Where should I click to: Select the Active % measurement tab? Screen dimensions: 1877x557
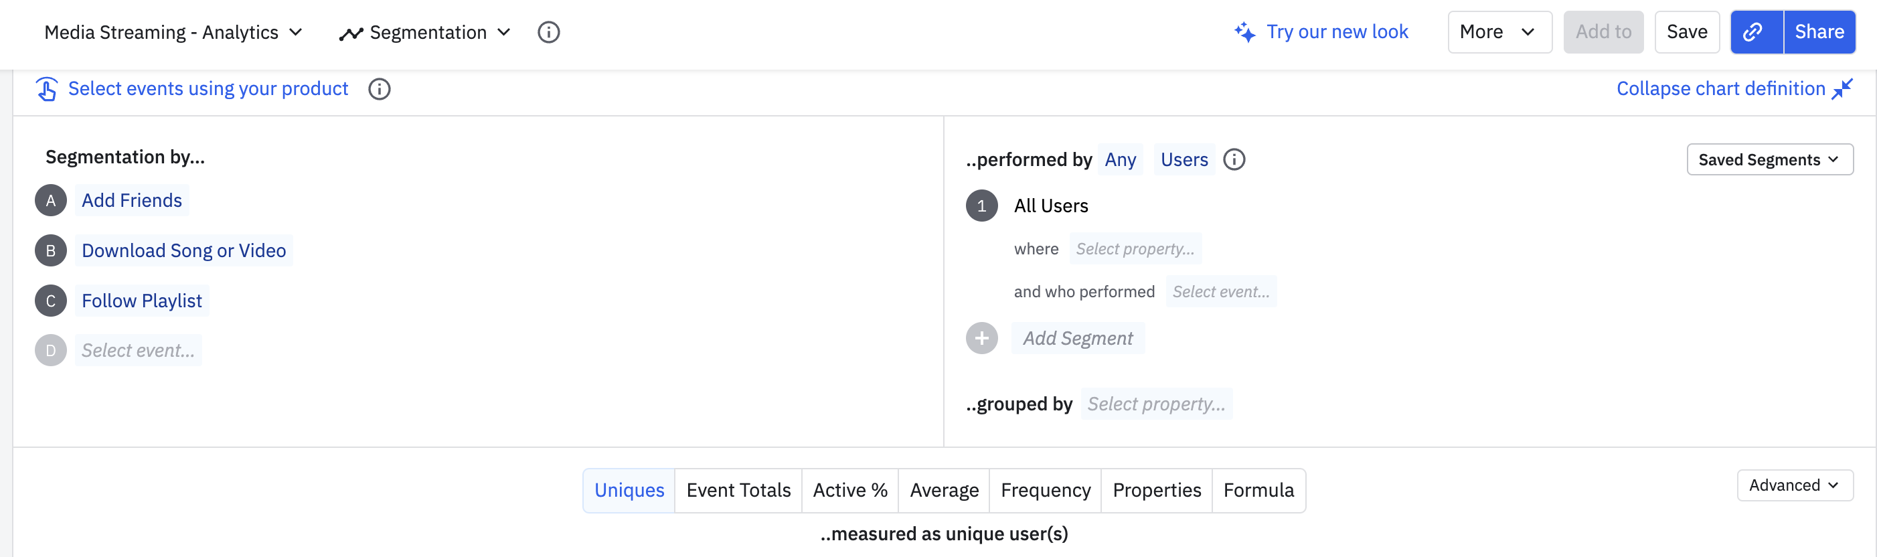coord(849,491)
